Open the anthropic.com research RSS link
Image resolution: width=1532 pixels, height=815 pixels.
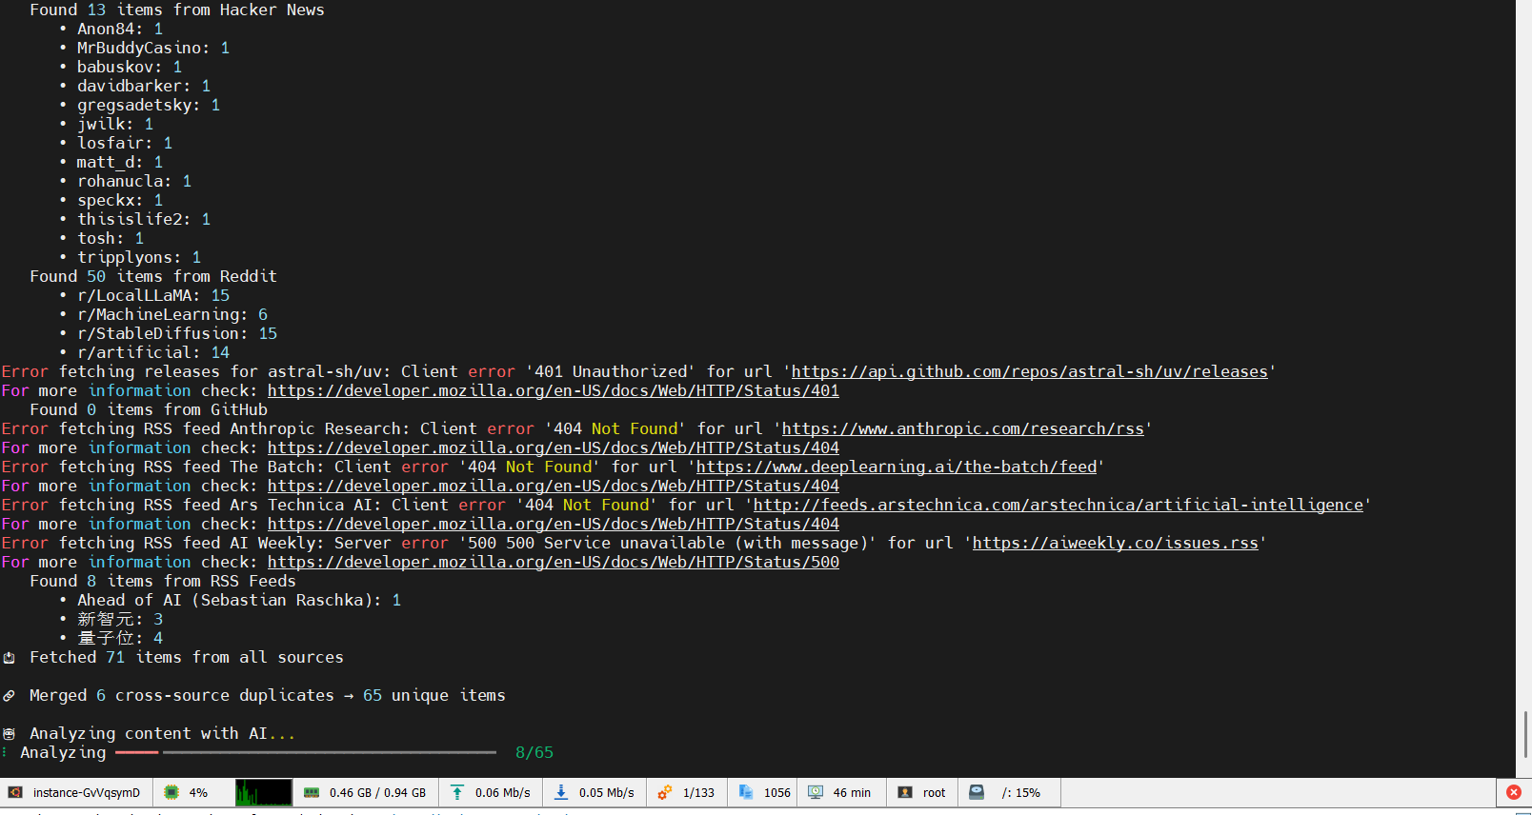click(x=963, y=428)
